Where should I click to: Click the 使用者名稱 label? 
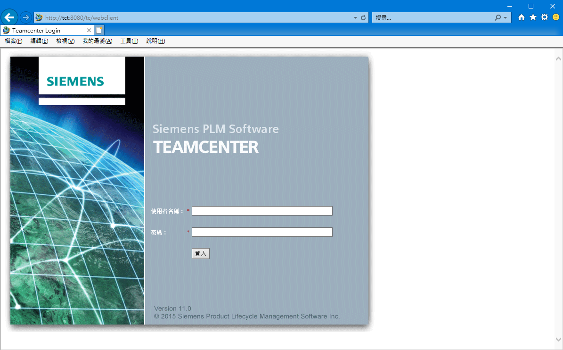point(167,211)
